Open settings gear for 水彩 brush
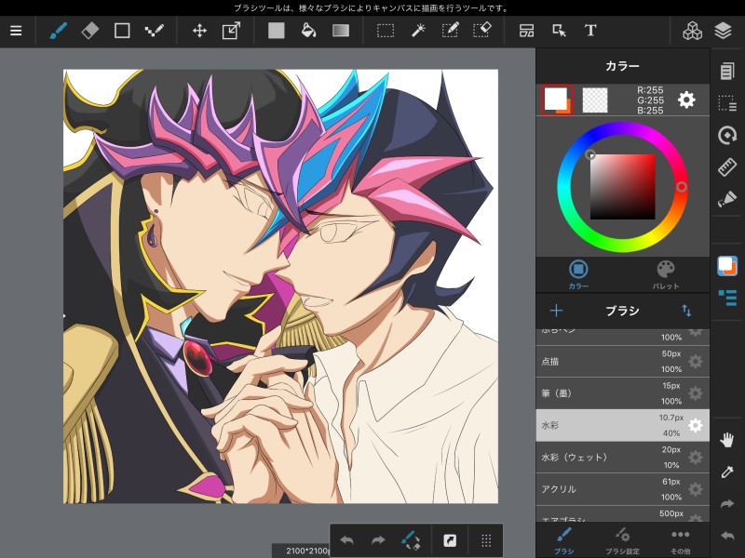This screenshot has height=558, width=745. coord(695,426)
